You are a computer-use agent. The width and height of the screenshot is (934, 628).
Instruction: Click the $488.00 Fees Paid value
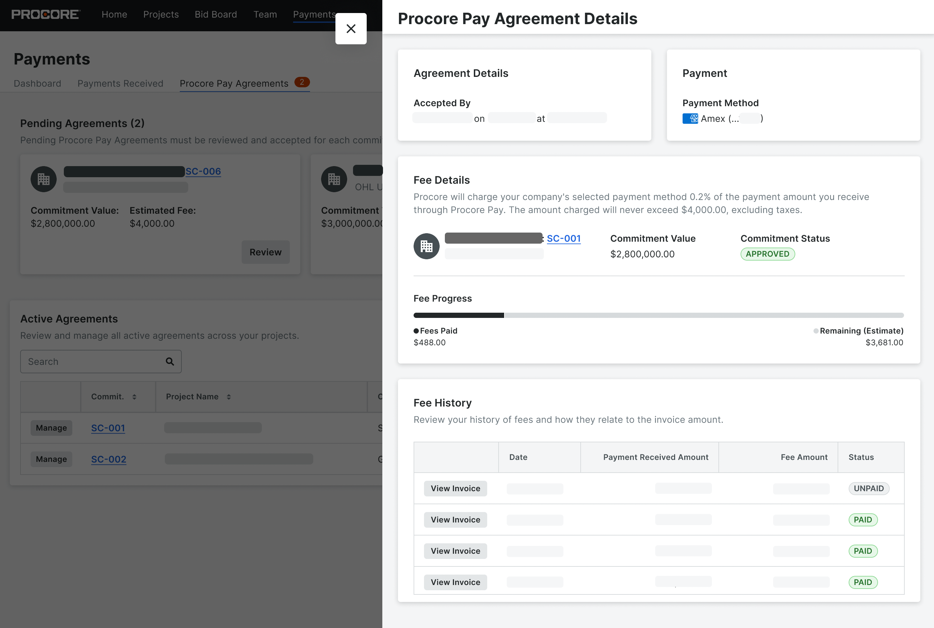(430, 342)
